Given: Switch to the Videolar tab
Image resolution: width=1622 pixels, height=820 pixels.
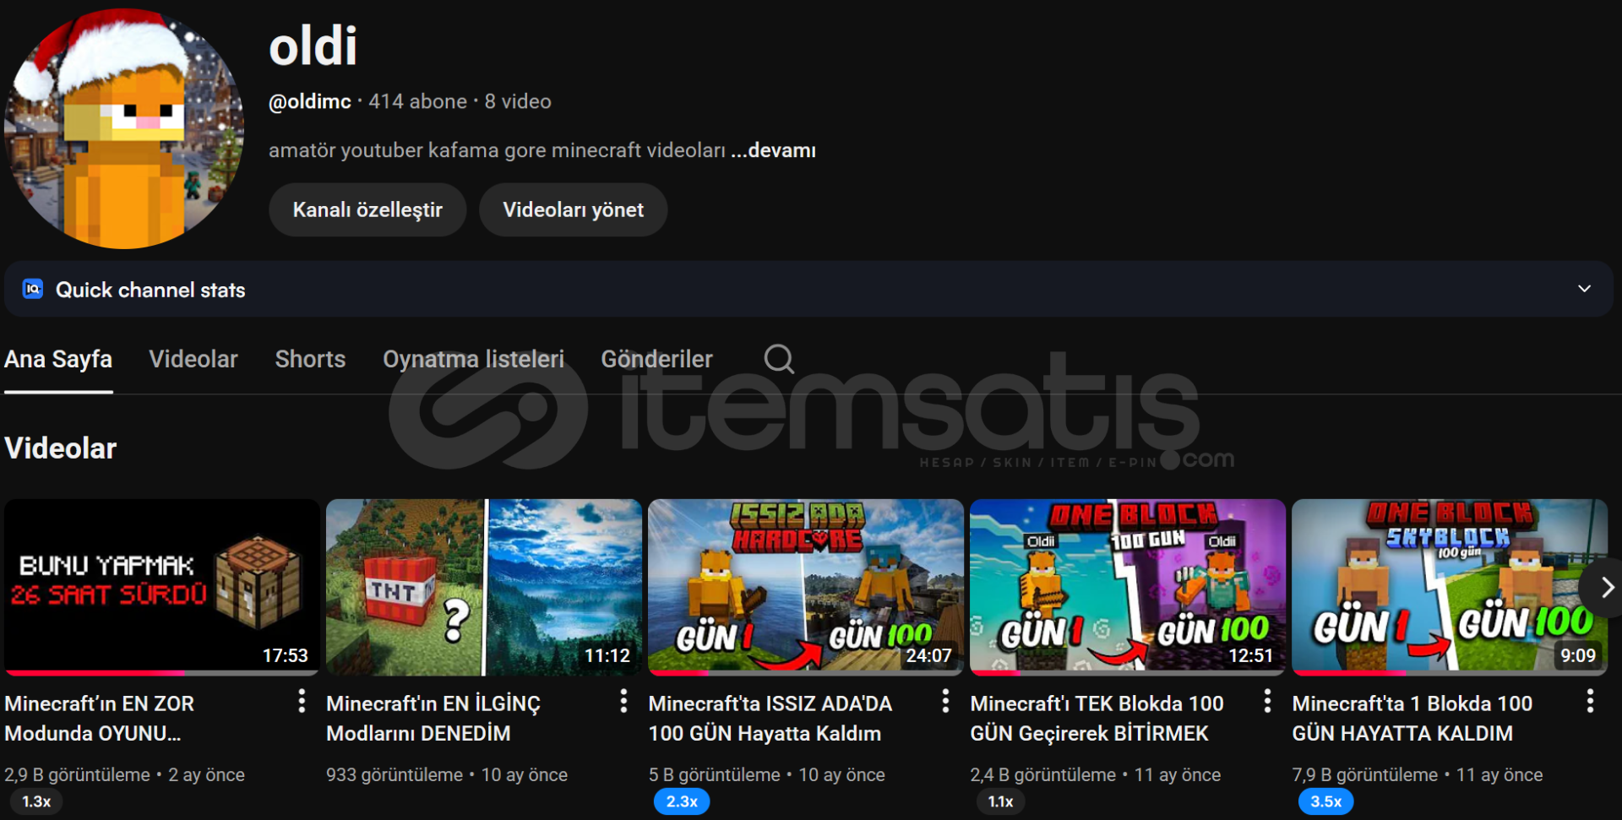Looking at the screenshot, I should (193, 359).
